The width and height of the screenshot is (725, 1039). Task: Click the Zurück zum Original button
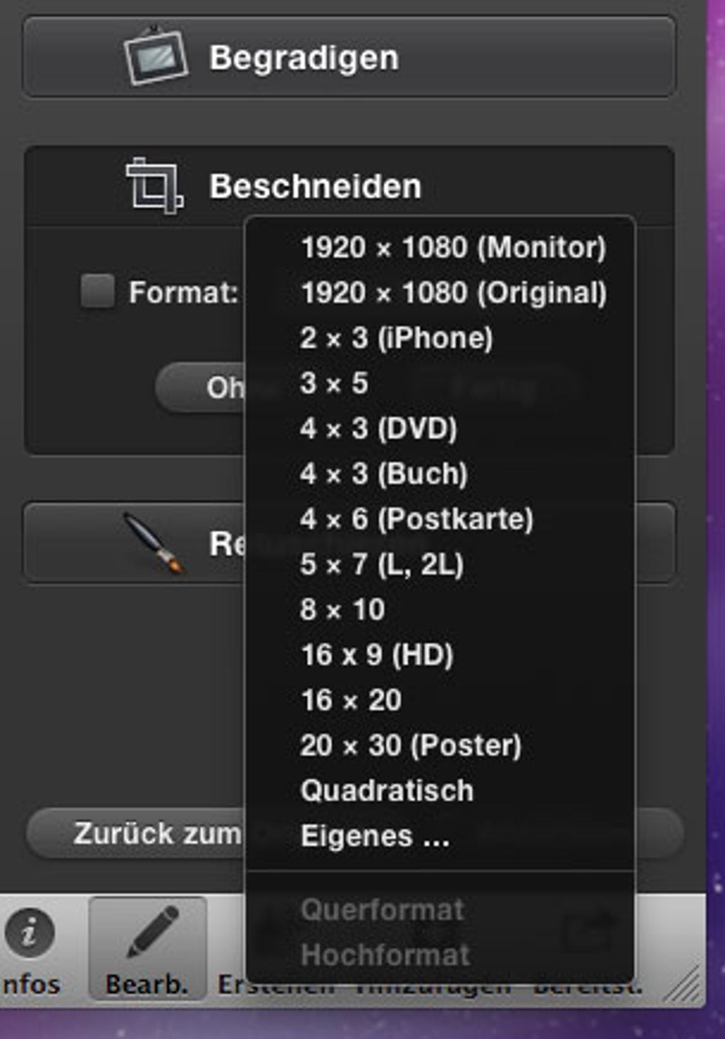(135, 833)
